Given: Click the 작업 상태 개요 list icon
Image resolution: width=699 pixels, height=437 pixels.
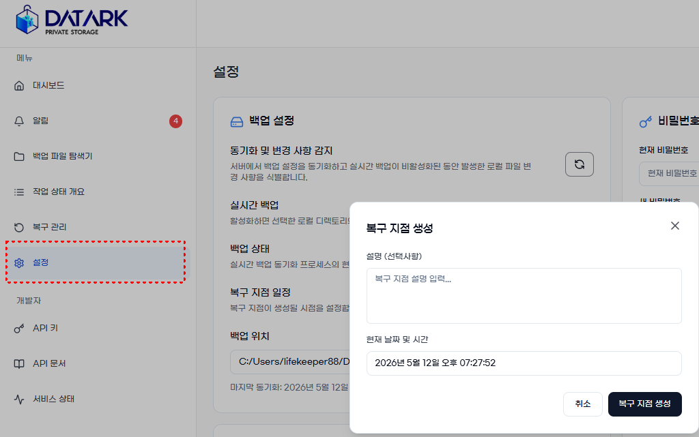Looking at the screenshot, I should (x=18, y=192).
